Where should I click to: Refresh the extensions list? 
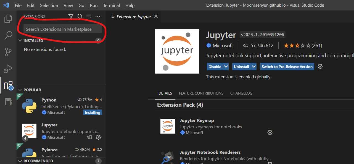point(80,17)
